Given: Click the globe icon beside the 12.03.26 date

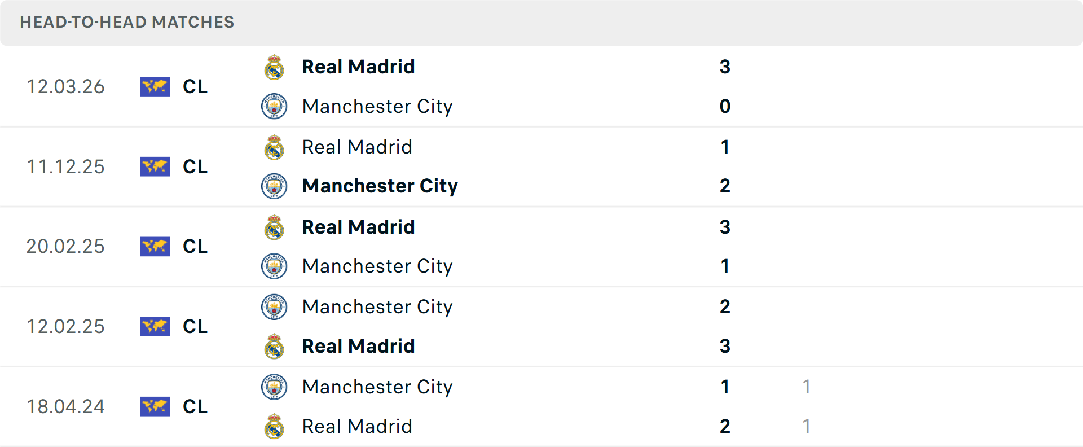Looking at the screenshot, I should [155, 86].
